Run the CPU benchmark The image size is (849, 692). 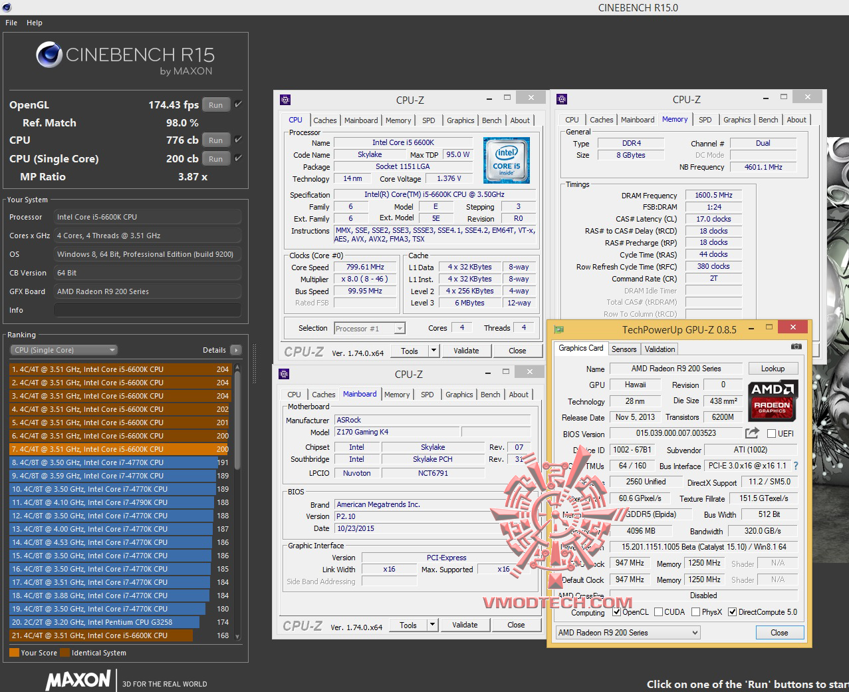[x=216, y=140]
